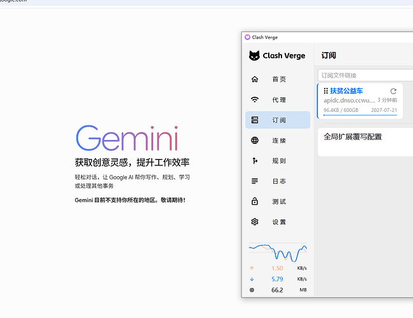Click the Clash Verge cat logo
This screenshot has width=413, height=318.
point(254,55)
